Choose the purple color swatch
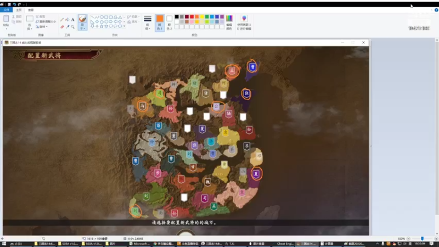The image size is (439, 247). [222, 17]
